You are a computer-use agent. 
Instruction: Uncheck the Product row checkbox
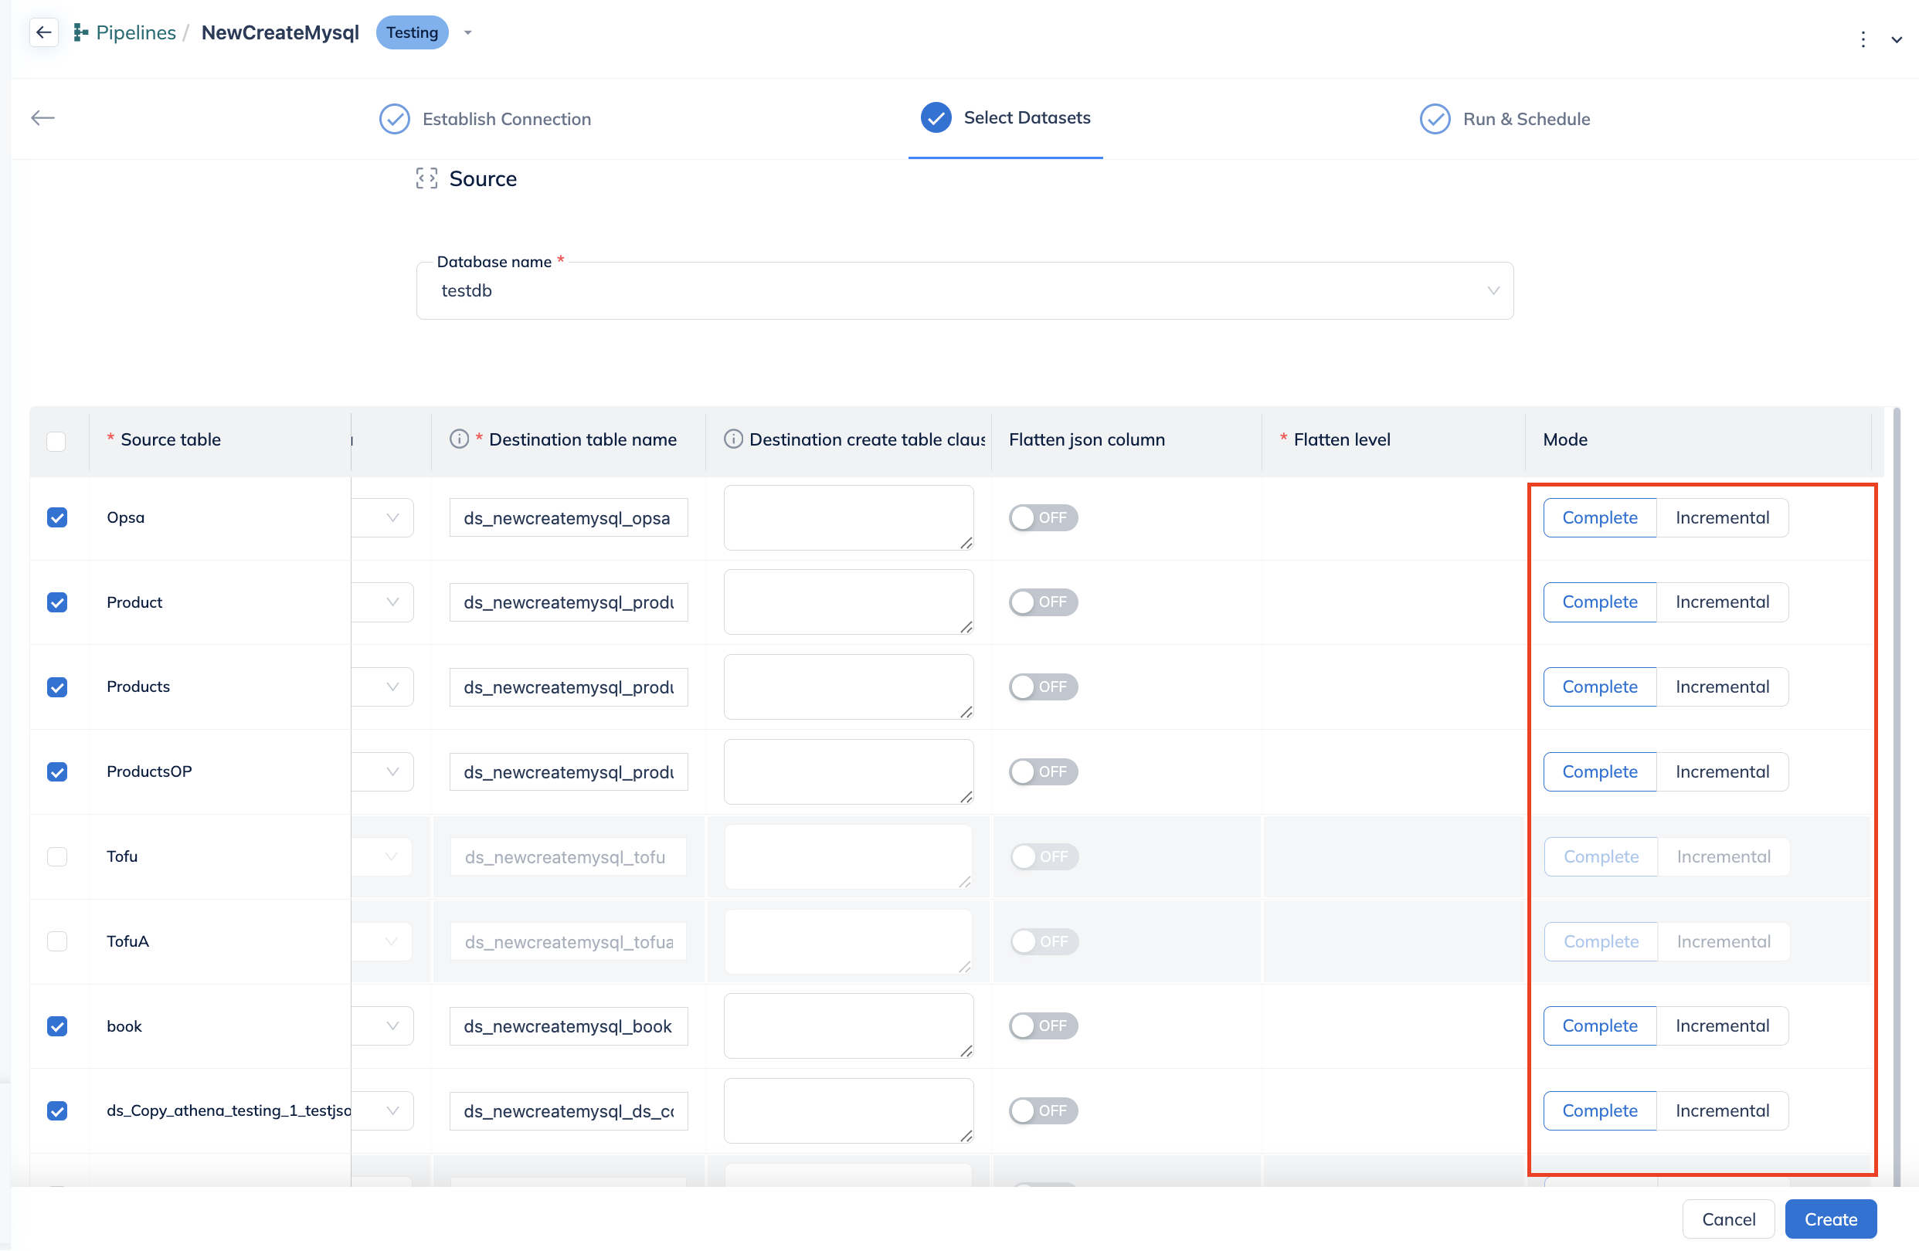tap(57, 602)
